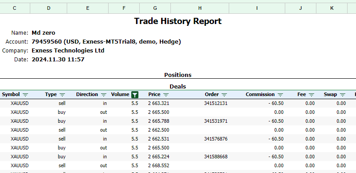Select price cell 2 665.788
This screenshot has width=356, height=173.
point(159,121)
